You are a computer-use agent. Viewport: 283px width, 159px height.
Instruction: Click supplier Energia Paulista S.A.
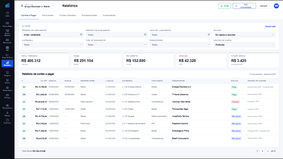[182, 87]
